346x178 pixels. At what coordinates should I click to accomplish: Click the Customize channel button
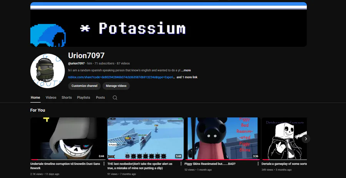84,86
